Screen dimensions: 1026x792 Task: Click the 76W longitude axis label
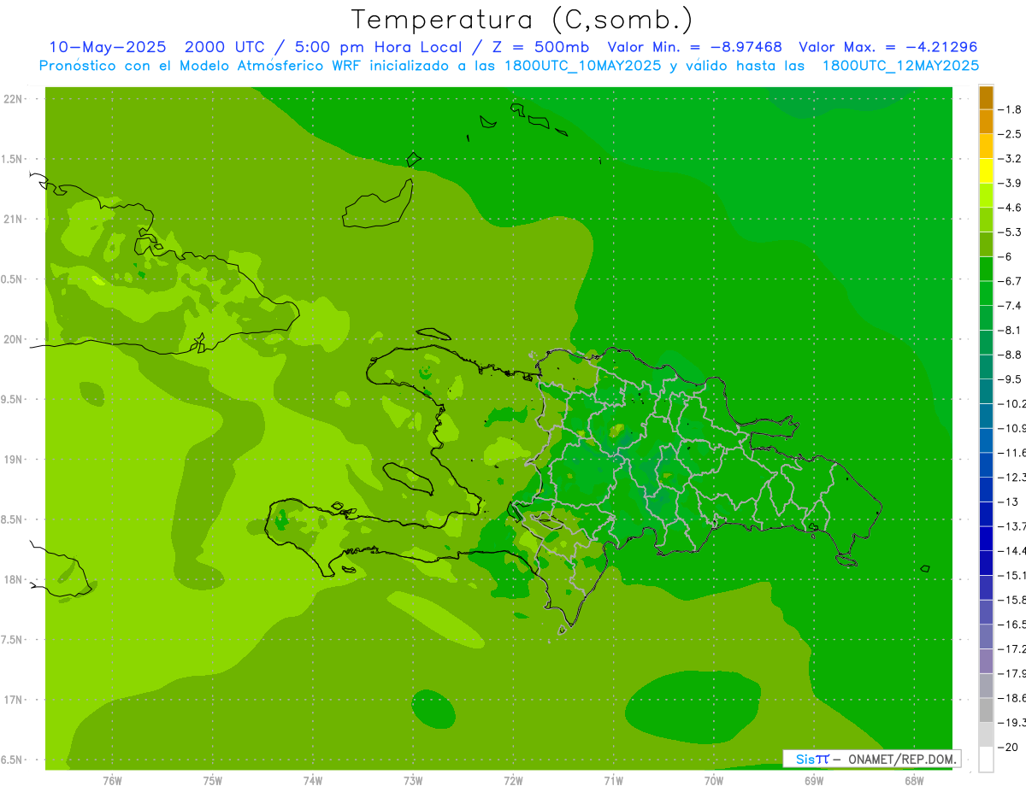(112, 780)
